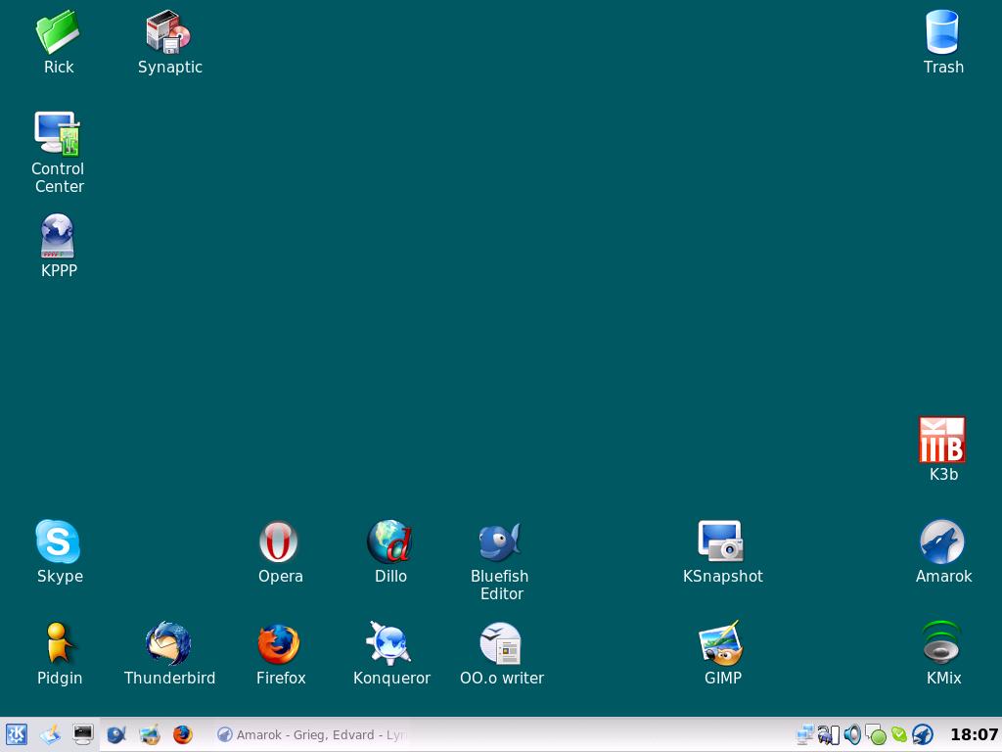Open the Dillo browser desktop icon
The height and width of the screenshot is (752, 1002).
tap(389, 541)
